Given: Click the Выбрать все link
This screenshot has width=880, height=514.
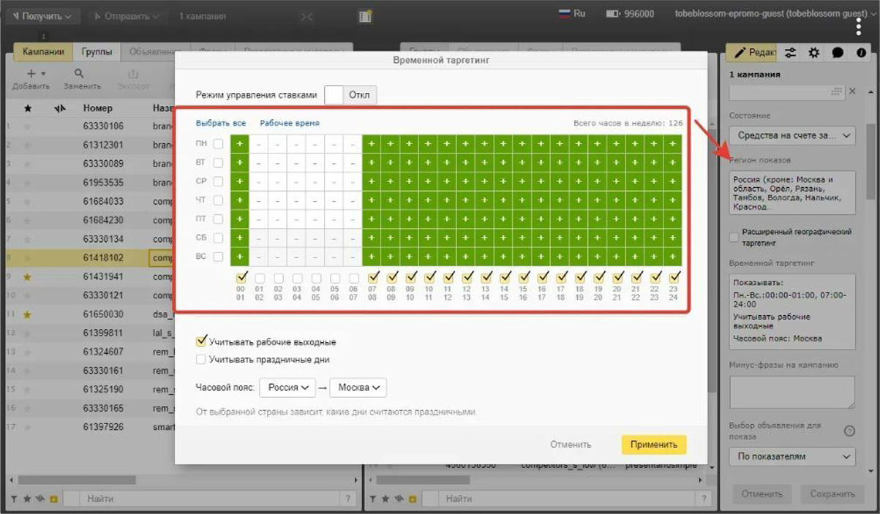Looking at the screenshot, I should pyautogui.click(x=221, y=124).
